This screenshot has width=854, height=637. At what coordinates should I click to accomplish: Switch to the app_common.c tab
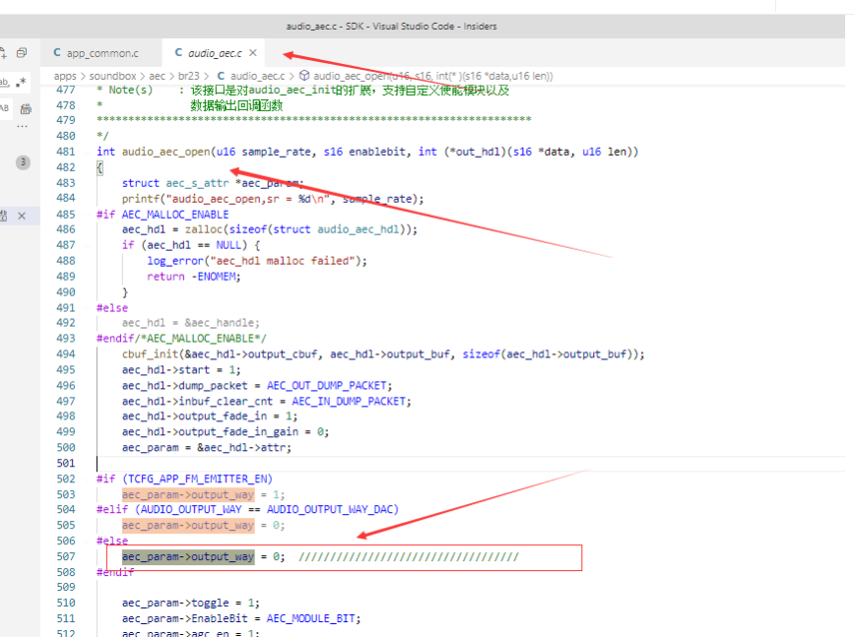point(96,53)
